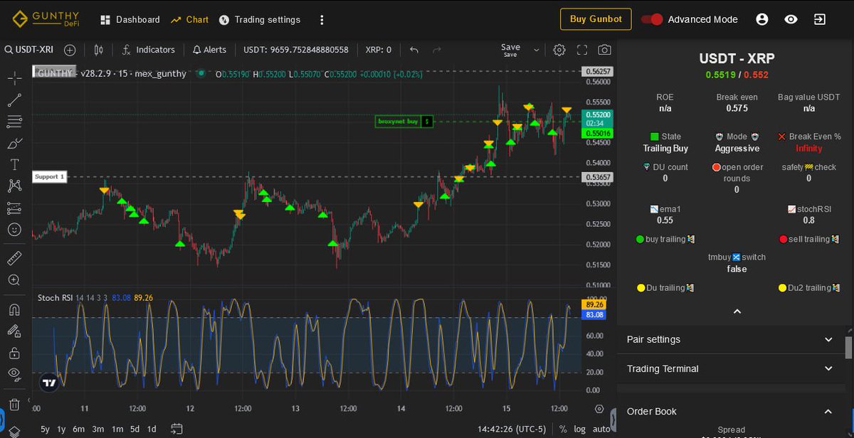The width and height of the screenshot is (854, 438).
Task: Collapse the Order Book section
Action: coord(828,411)
